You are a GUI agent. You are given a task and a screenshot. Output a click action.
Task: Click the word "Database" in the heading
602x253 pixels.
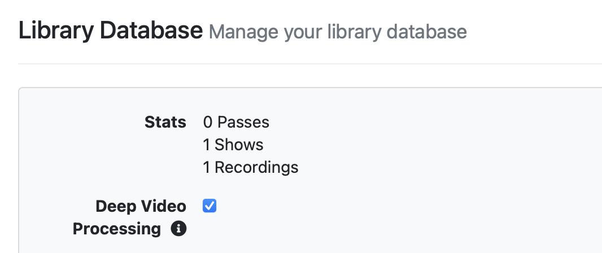click(151, 30)
